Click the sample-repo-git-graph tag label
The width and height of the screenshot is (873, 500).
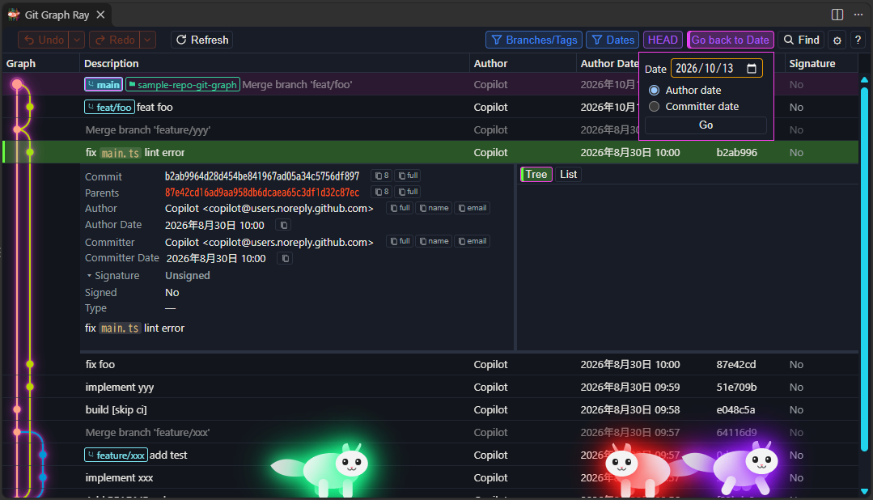click(x=183, y=85)
